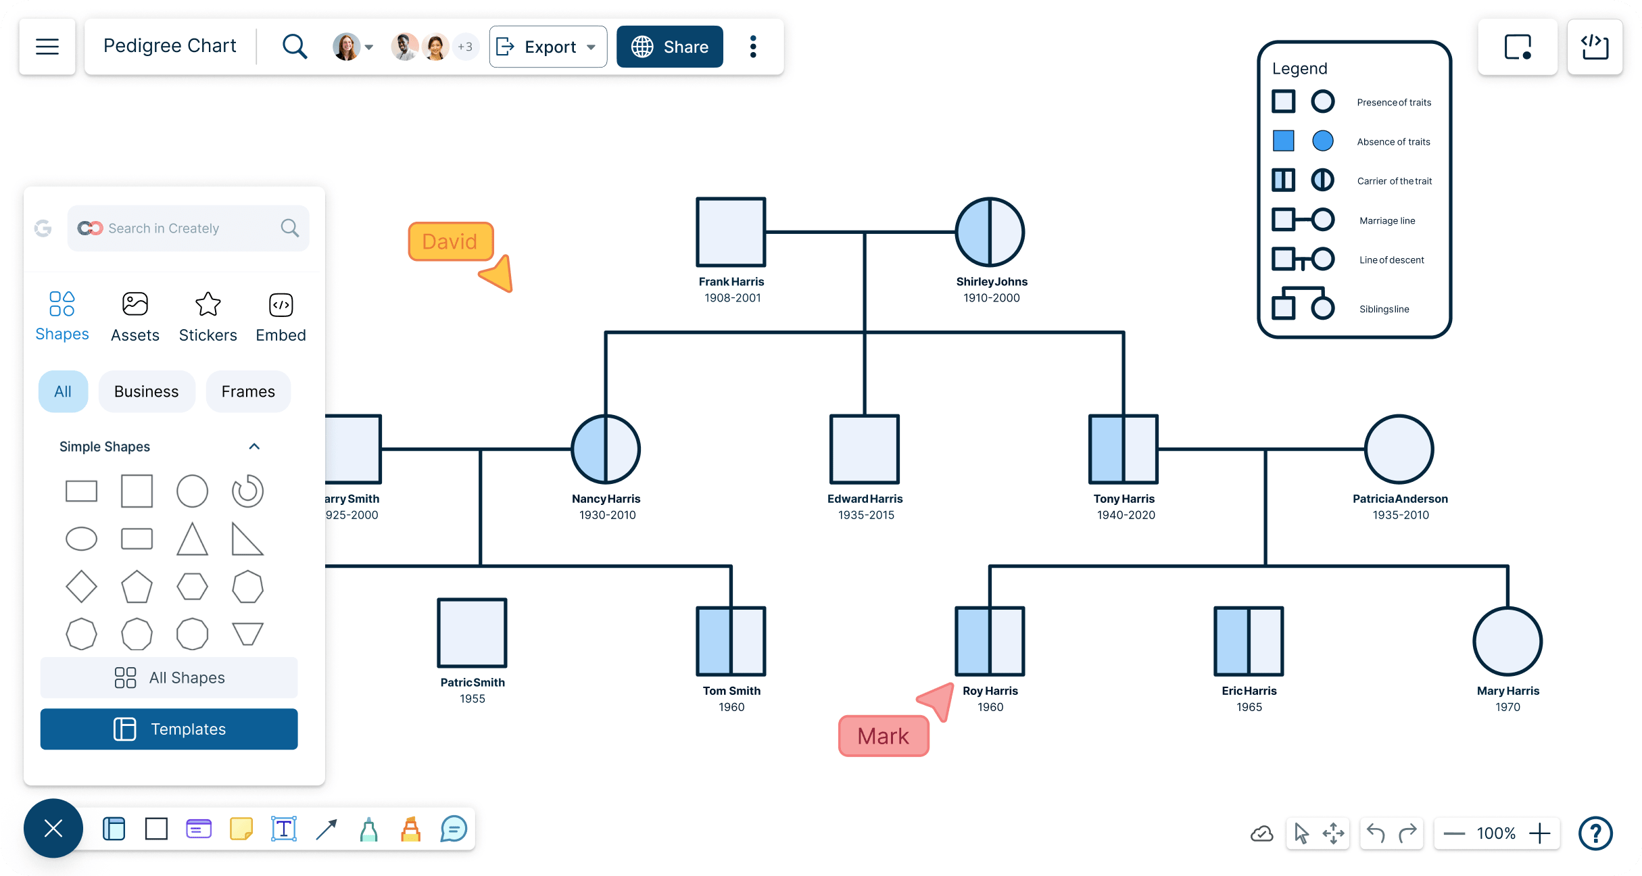Select the frame tool in bottom toolbar

pos(114,829)
